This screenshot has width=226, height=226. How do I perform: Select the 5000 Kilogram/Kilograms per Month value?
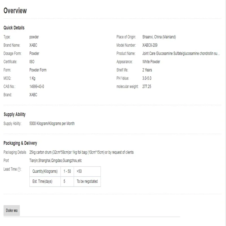pyautogui.click(x=52, y=123)
